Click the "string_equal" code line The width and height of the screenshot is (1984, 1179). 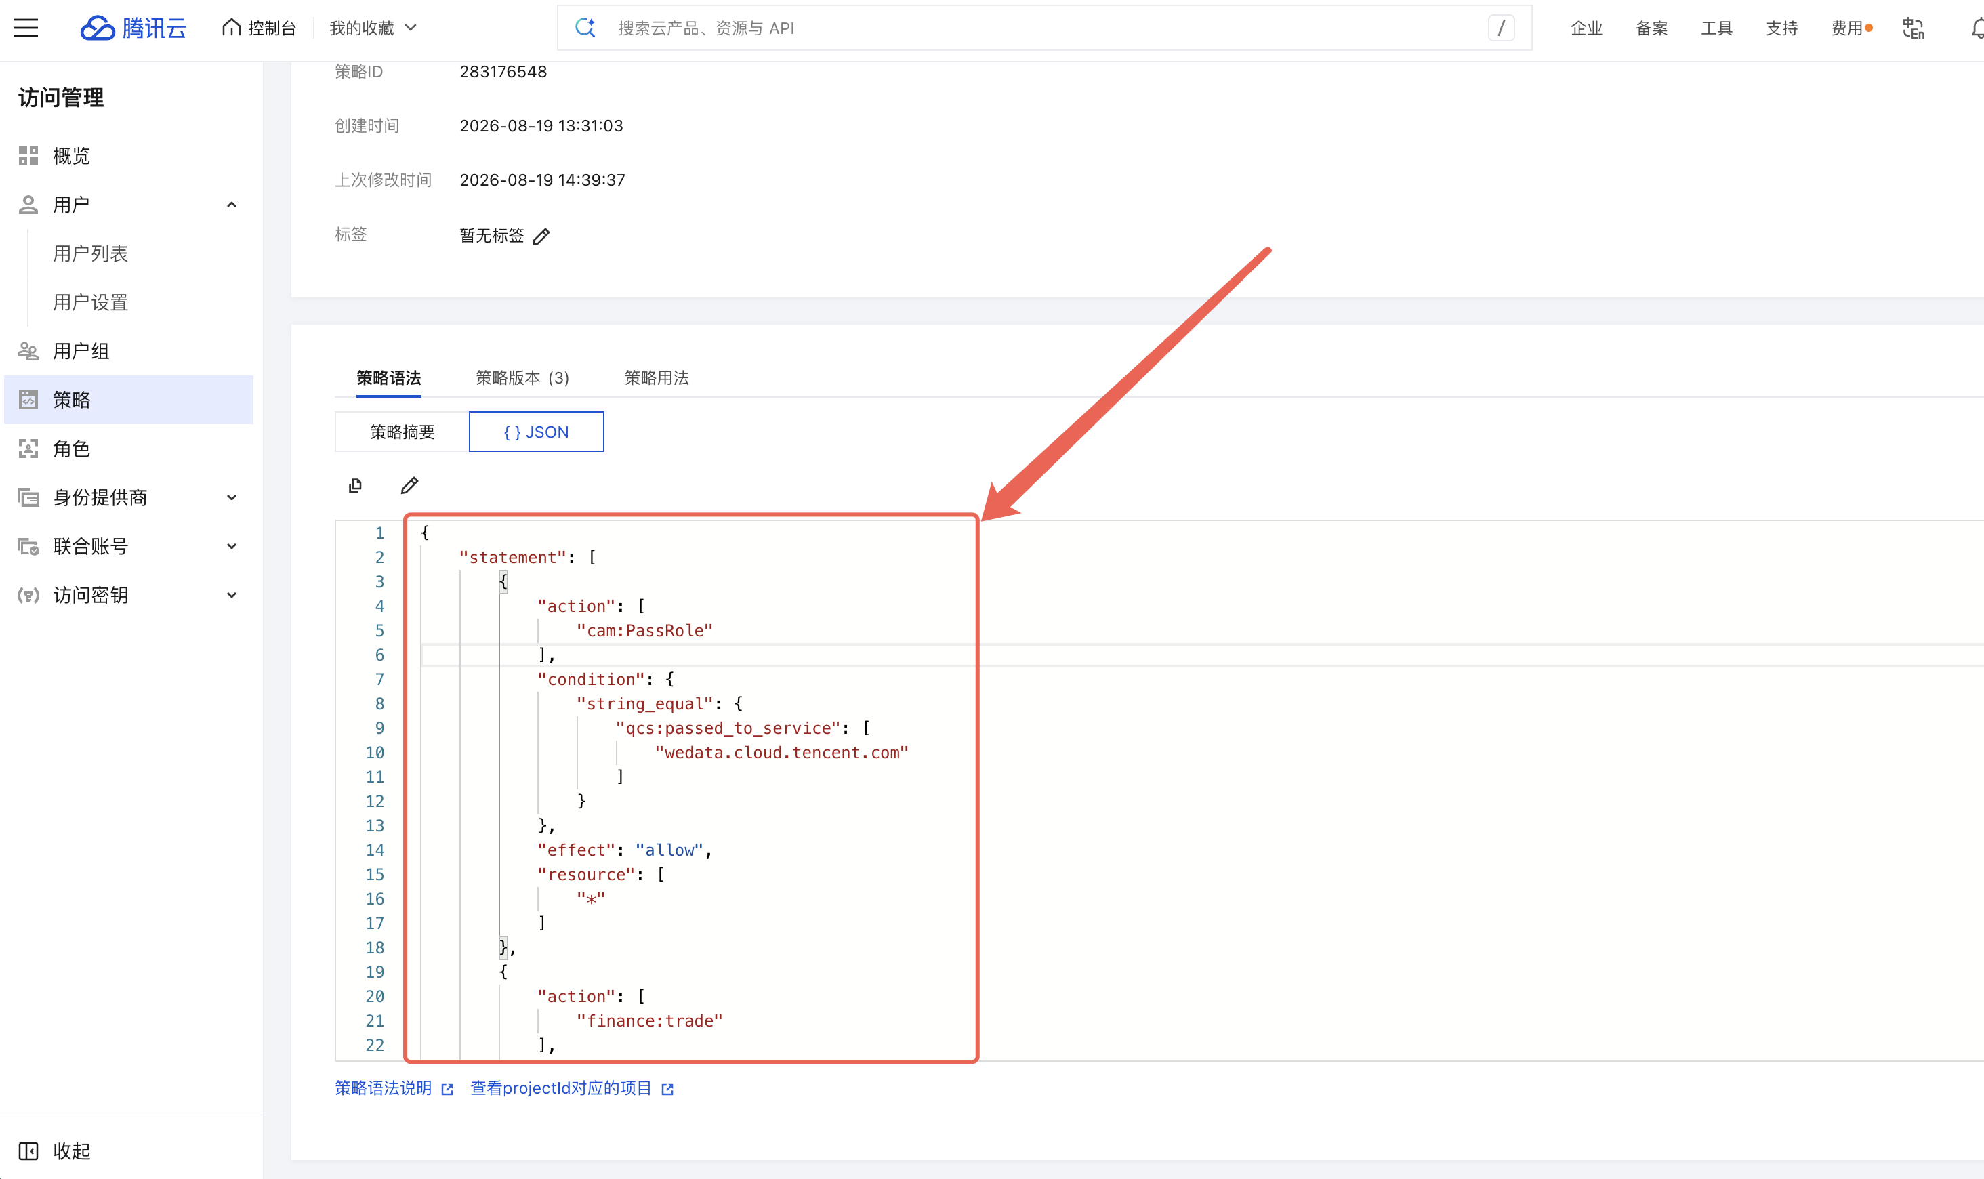659,704
